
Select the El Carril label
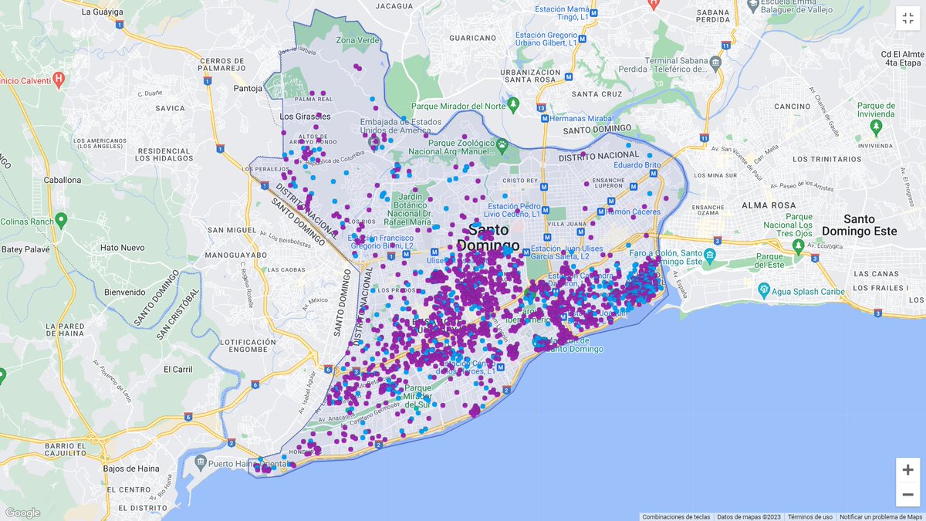click(x=177, y=369)
